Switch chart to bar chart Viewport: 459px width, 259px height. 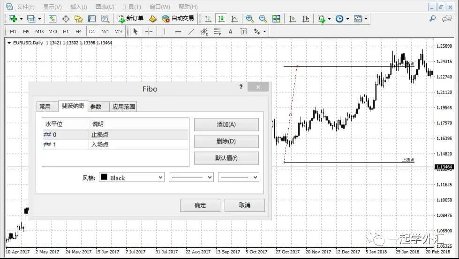[x=208, y=19]
